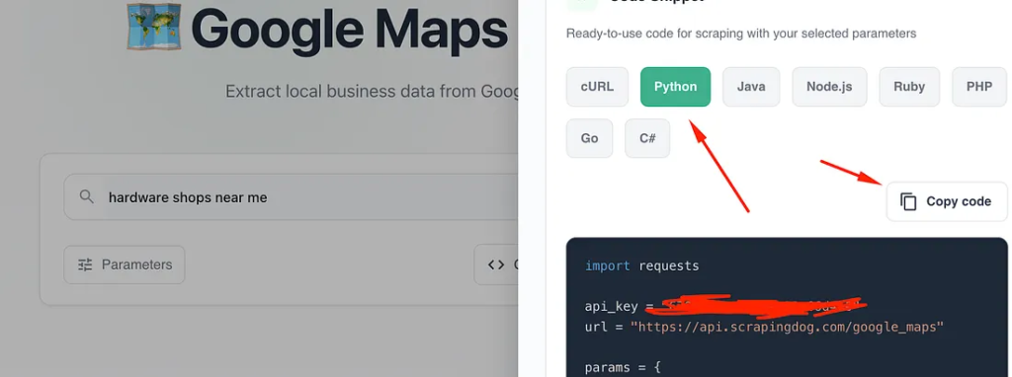Image resolution: width=1012 pixels, height=377 pixels.
Task: Select the C# language tab
Action: (647, 138)
